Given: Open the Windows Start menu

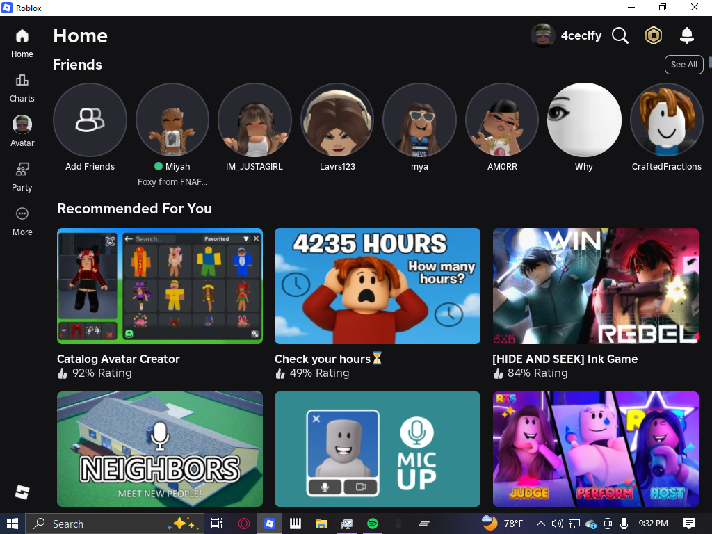Looking at the screenshot, I should [13, 524].
